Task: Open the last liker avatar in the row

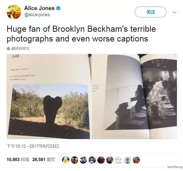Action: (136, 160)
